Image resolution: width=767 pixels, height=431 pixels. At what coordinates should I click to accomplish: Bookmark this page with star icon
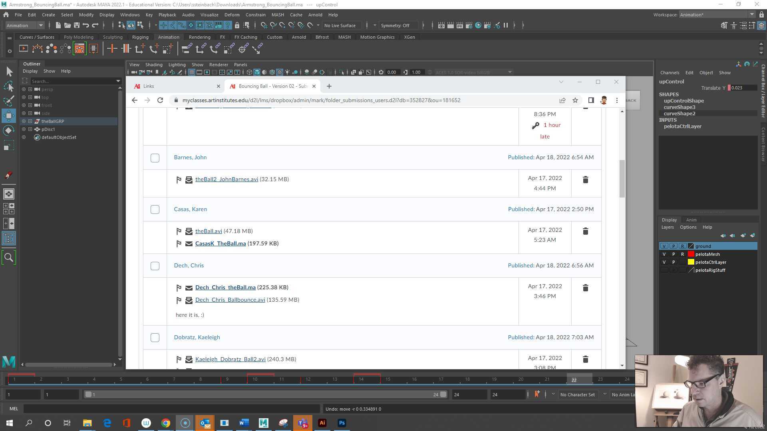click(575, 100)
